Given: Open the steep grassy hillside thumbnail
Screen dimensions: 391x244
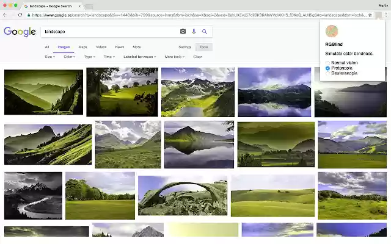Looking at the screenshot, I should [x=48, y=145].
